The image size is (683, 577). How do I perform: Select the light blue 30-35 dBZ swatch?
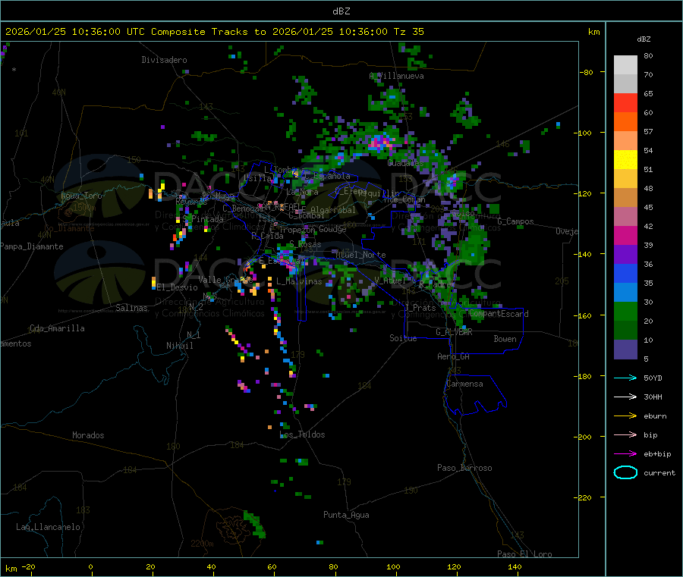pyautogui.click(x=625, y=293)
